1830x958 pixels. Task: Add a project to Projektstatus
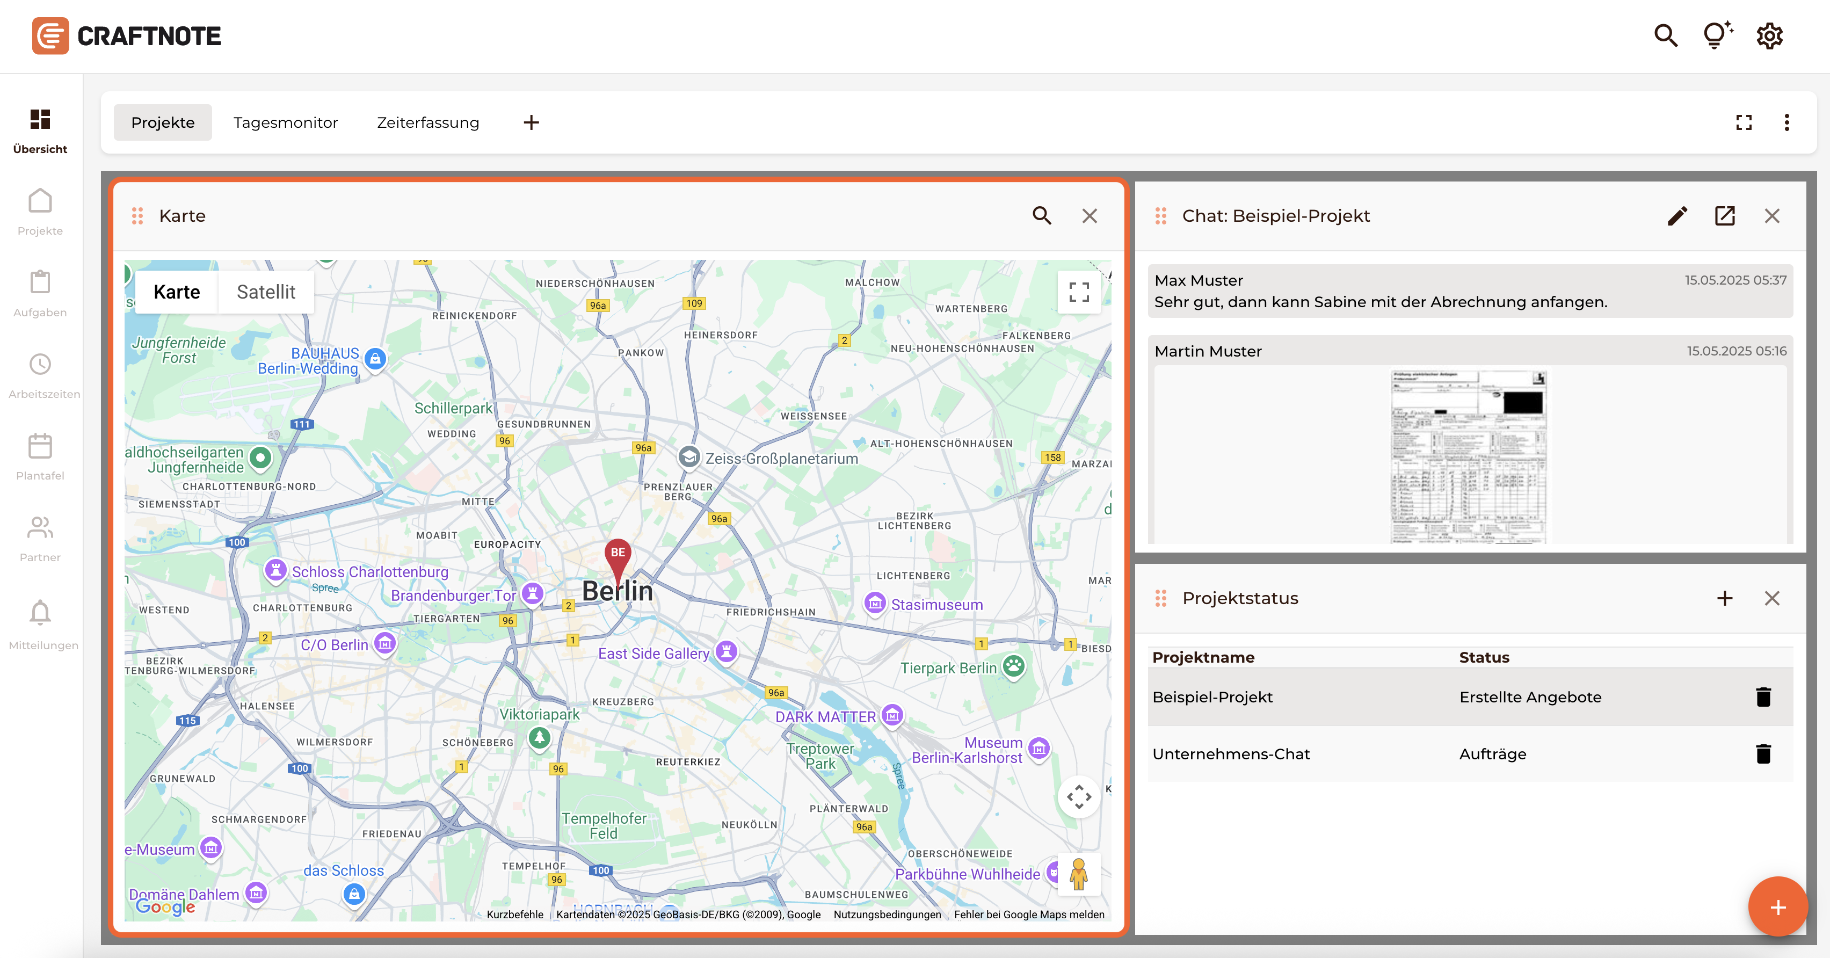1724,598
